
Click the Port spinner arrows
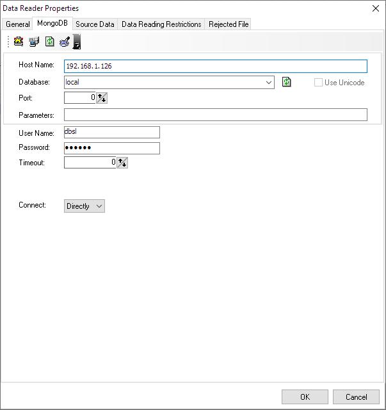pos(102,98)
